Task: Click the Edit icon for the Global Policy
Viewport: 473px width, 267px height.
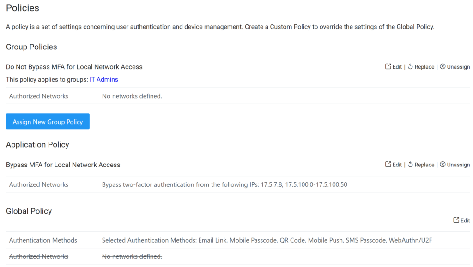Action: coord(456,220)
